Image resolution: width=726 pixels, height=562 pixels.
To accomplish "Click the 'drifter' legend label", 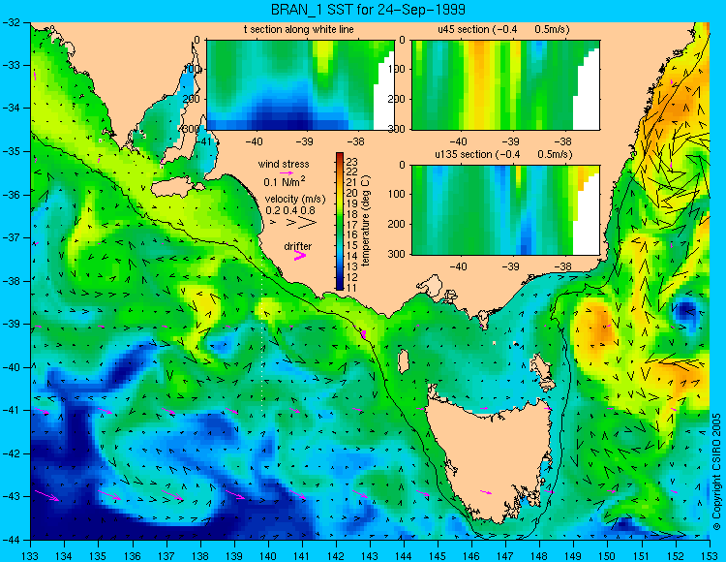I will (298, 246).
